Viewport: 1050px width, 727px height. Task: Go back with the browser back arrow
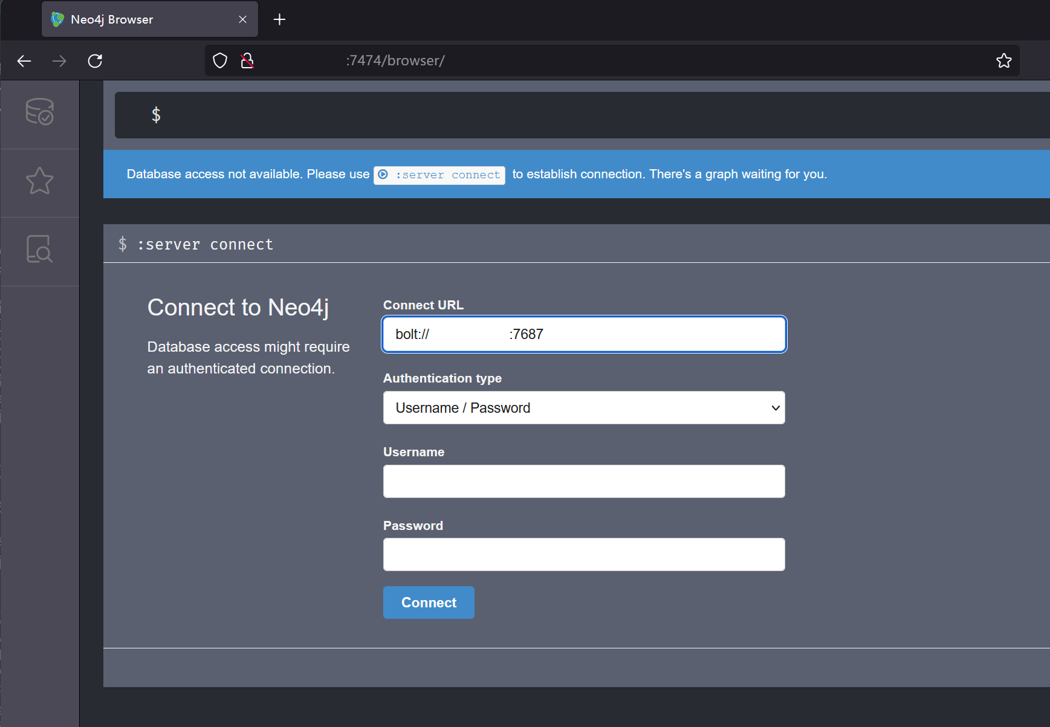[24, 60]
